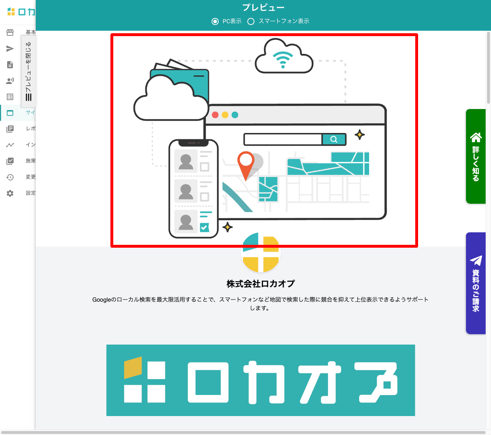Screen dimensions: 491x435
Task: Click the round company logo above 株式会社ロカオプ
Action: (261, 253)
